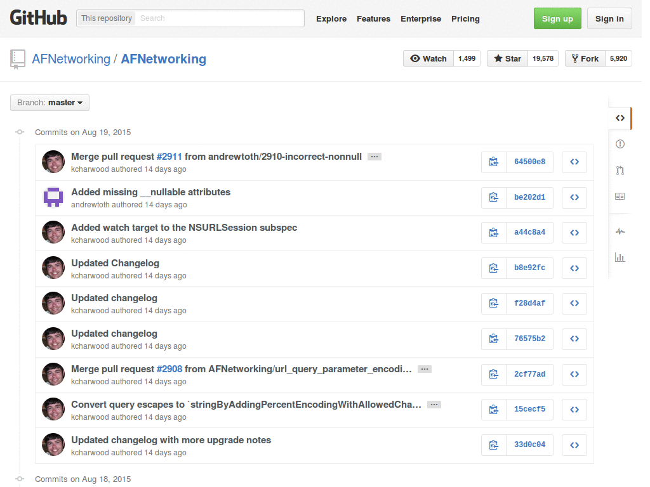Open 'Updated Changelog' commit b8e92fc title
Viewport: 650px width, 487px height.
pyautogui.click(x=116, y=263)
